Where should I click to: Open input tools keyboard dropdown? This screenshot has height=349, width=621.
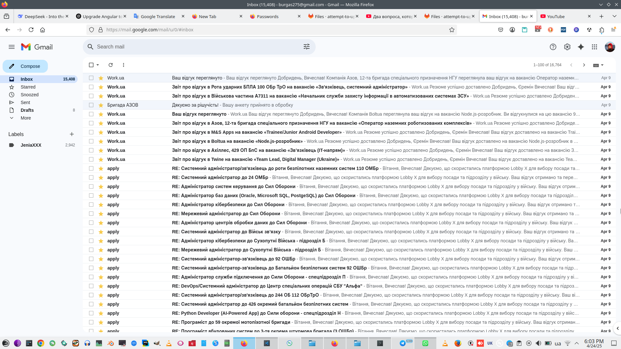[602, 65]
